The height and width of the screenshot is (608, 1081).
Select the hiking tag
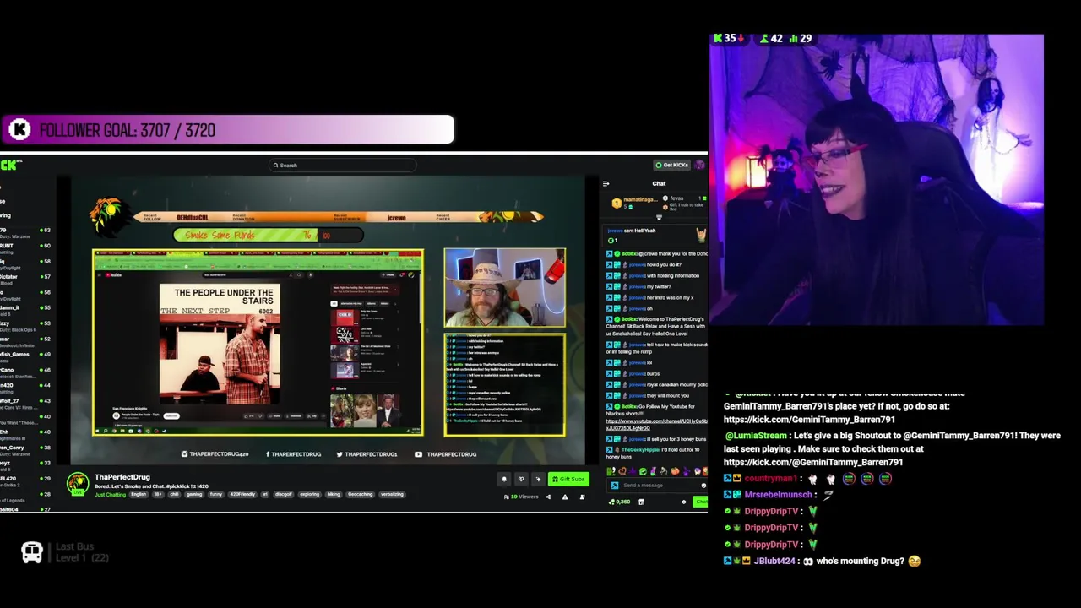point(334,494)
